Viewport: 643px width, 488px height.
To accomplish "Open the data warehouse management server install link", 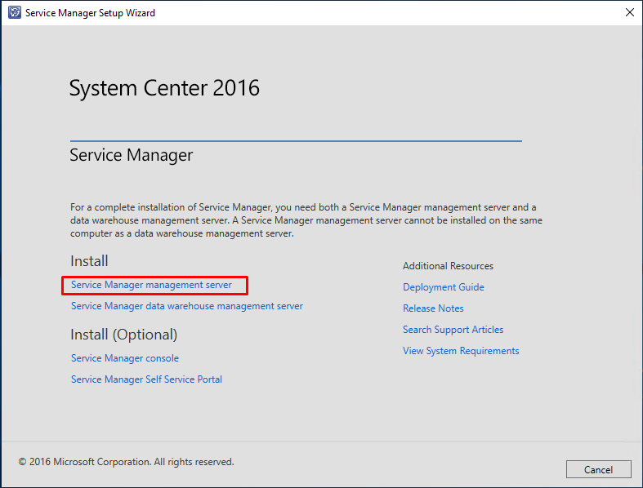I will [x=187, y=306].
